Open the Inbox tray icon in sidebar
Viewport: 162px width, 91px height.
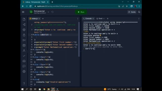(24, 61)
